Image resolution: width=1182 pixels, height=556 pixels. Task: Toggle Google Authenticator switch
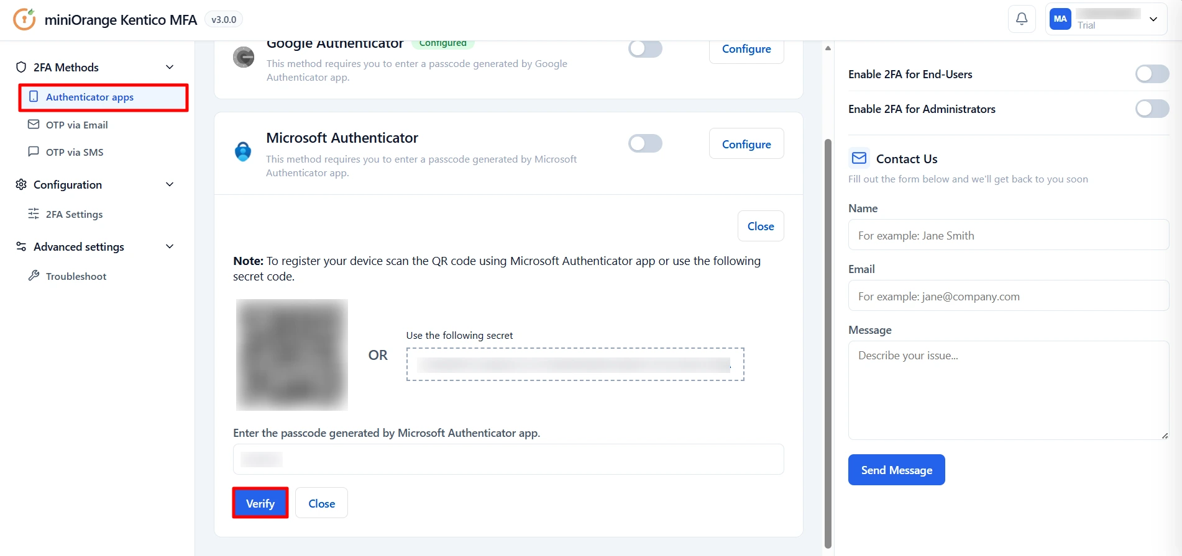click(x=645, y=48)
